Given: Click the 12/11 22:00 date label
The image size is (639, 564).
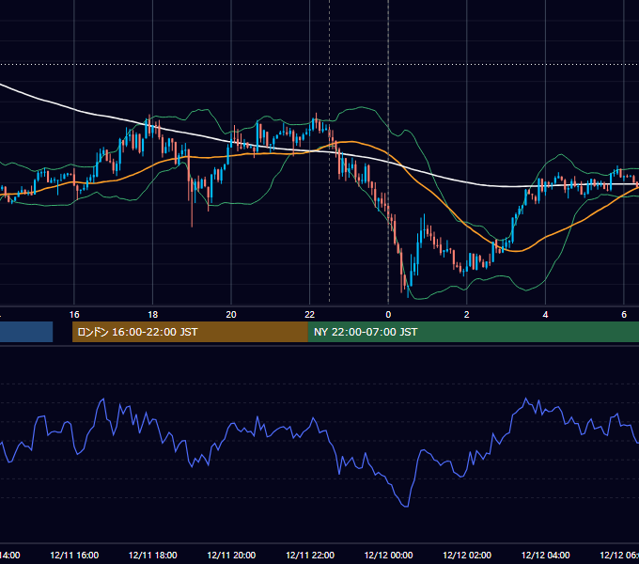Looking at the screenshot, I should coord(310,555).
